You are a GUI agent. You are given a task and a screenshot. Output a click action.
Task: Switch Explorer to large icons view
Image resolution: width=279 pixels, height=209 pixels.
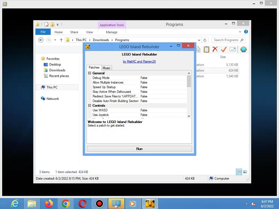pyautogui.click(x=245, y=172)
